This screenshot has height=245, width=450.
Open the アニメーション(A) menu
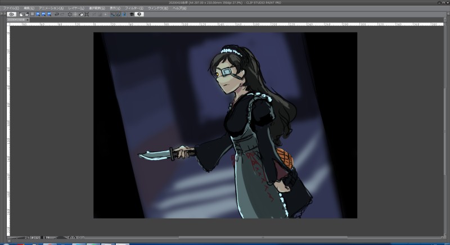tap(51, 8)
